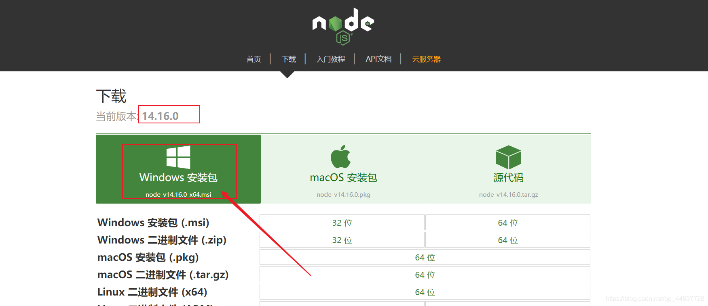Select 32 位 for Windows 安装包 (.msi)
Viewport: 708px width, 306px height.
[342, 223]
